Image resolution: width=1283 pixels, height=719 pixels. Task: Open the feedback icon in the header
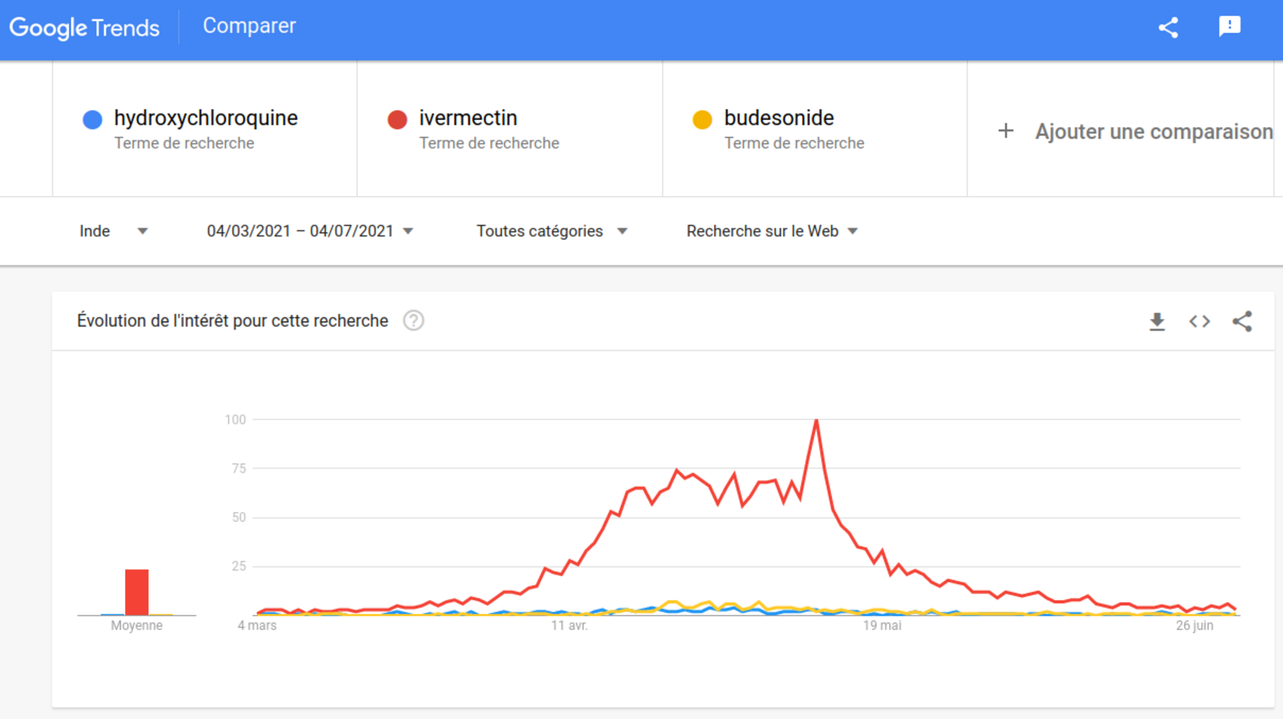coord(1229,26)
